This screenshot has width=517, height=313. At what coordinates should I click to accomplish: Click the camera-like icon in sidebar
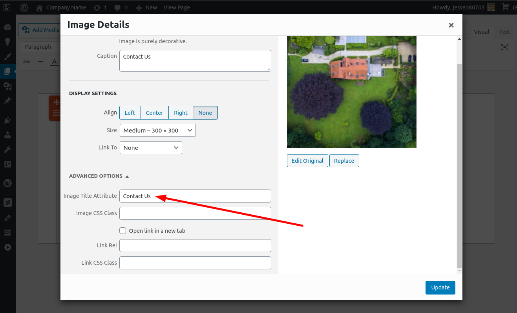pyautogui.click(x=7, y=232)
